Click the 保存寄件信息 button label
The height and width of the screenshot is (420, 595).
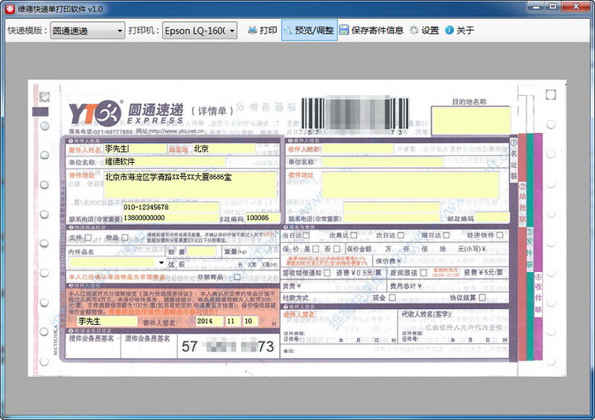pos(377,30)
